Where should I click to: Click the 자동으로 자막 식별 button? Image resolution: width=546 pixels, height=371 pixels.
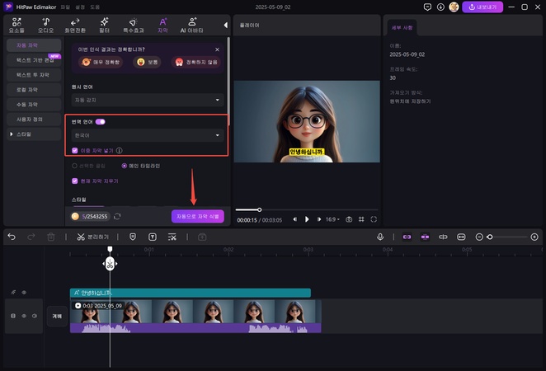(197, 216)
